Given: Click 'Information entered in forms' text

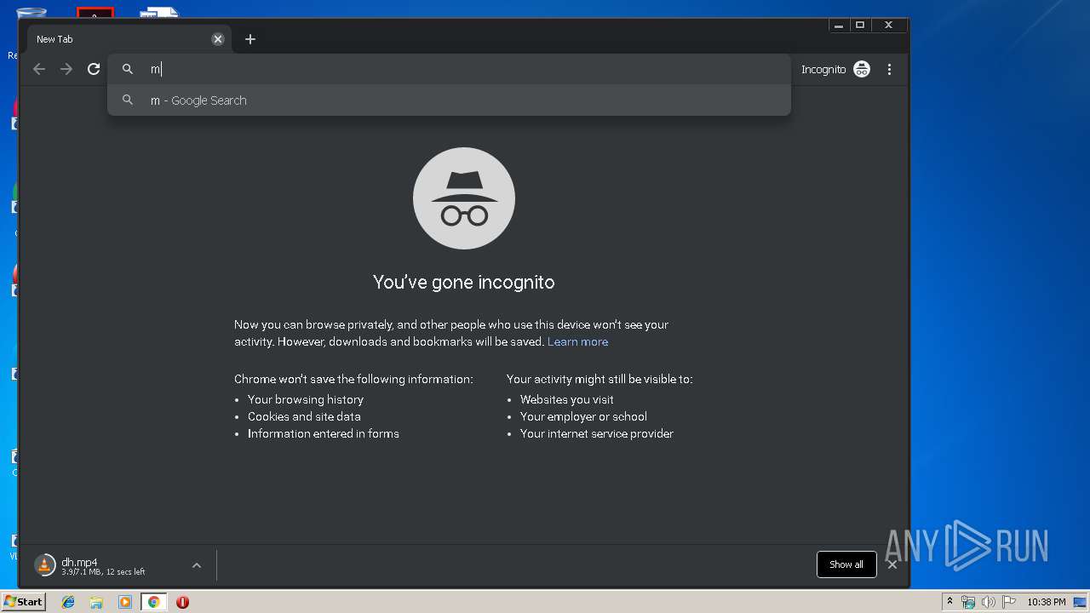Looking at the screenshot, I should click(x=324, y=433).
